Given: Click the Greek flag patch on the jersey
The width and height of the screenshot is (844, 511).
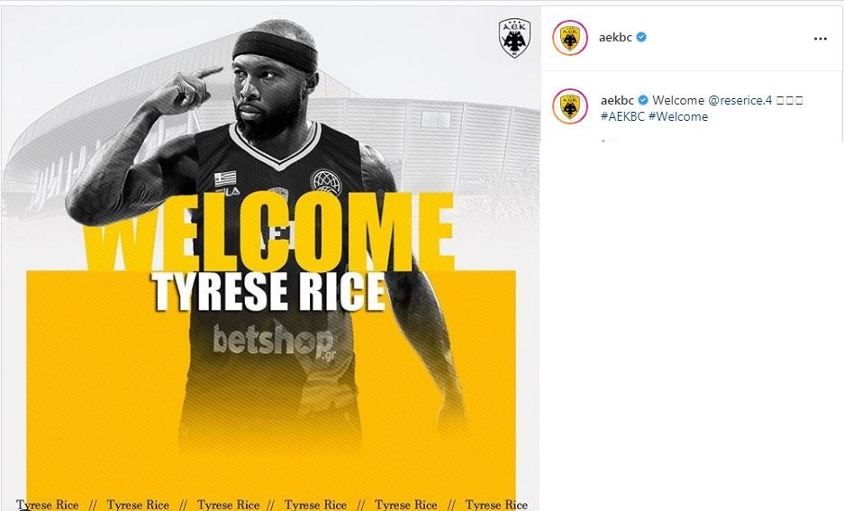Looking at the screenshot, I should [225, 178].
